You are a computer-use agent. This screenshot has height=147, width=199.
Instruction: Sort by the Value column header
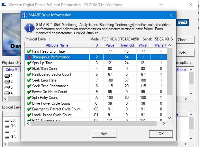[x=110, y=45]
